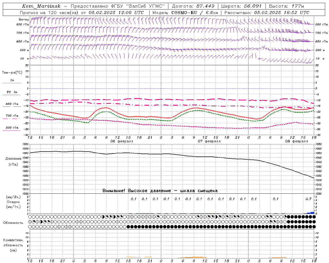This screenshot has width=329, height=263.
Task: Select the start time '05.02.2025 12:00 UTC'
Action: pos(116,13)
